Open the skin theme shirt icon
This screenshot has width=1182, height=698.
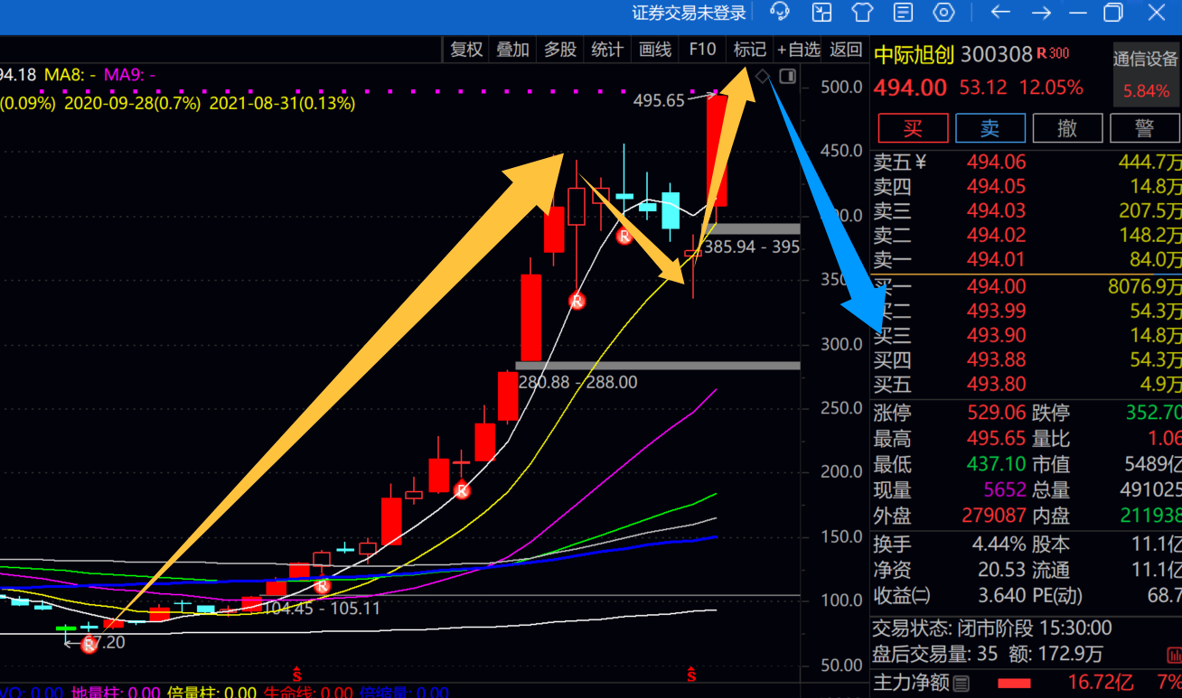click(x=862, y=12)
